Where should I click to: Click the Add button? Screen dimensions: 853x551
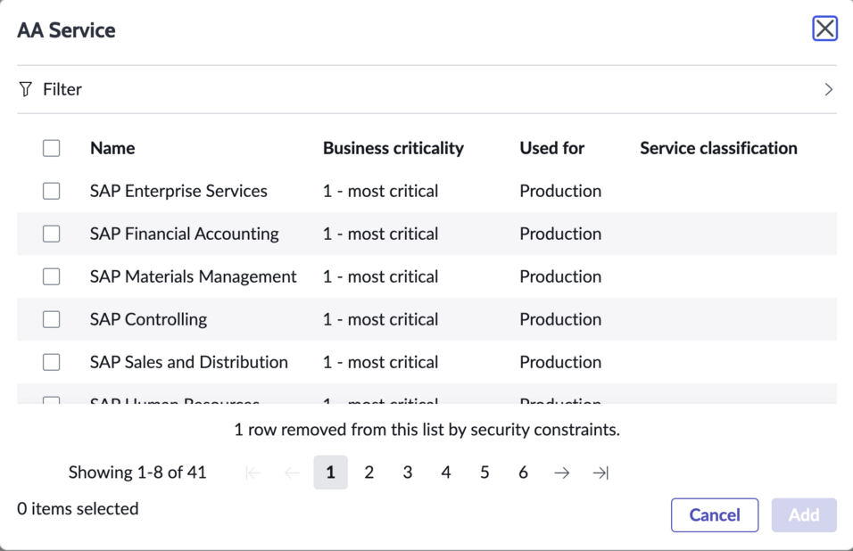804,514
